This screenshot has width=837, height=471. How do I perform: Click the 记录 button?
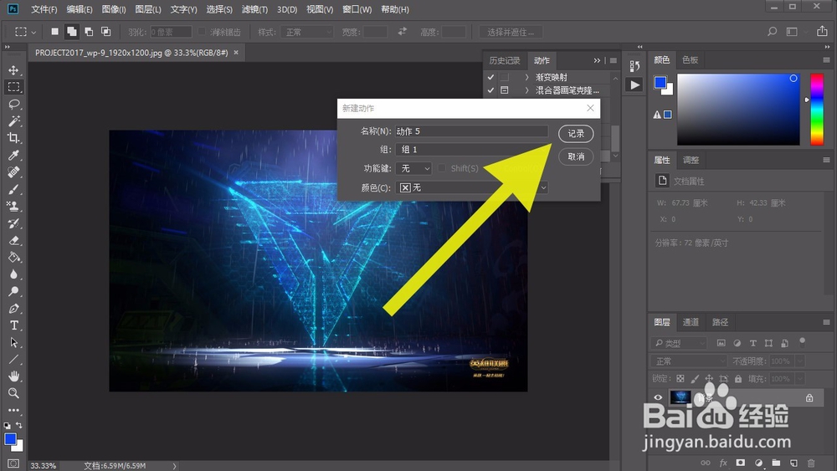coord(576,133)
